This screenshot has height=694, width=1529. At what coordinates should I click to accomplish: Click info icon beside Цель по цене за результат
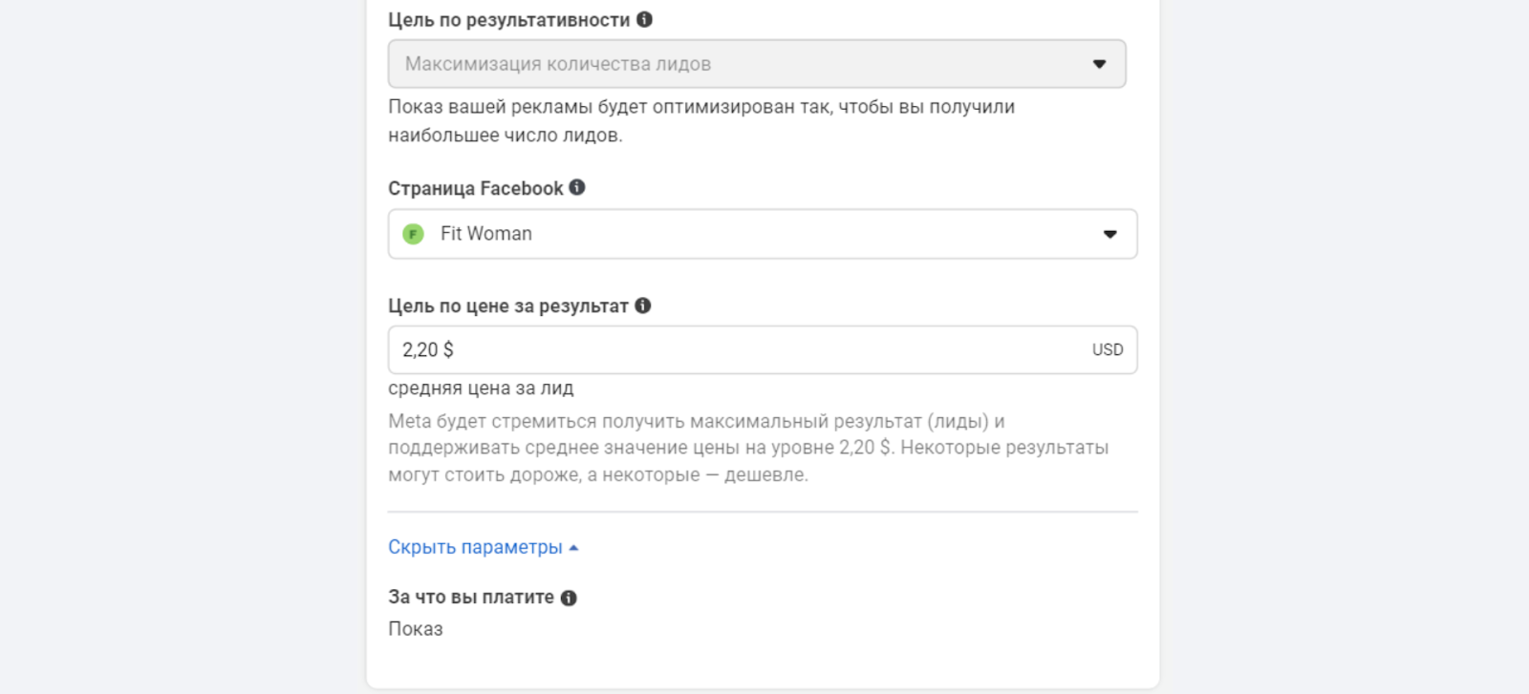coord(643,305)
